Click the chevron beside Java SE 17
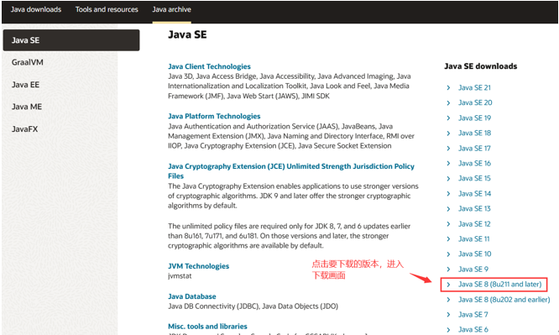 click(x=448, y=149)
